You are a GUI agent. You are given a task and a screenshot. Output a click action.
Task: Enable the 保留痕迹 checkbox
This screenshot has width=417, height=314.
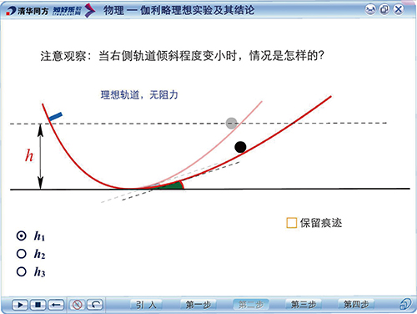292,223
